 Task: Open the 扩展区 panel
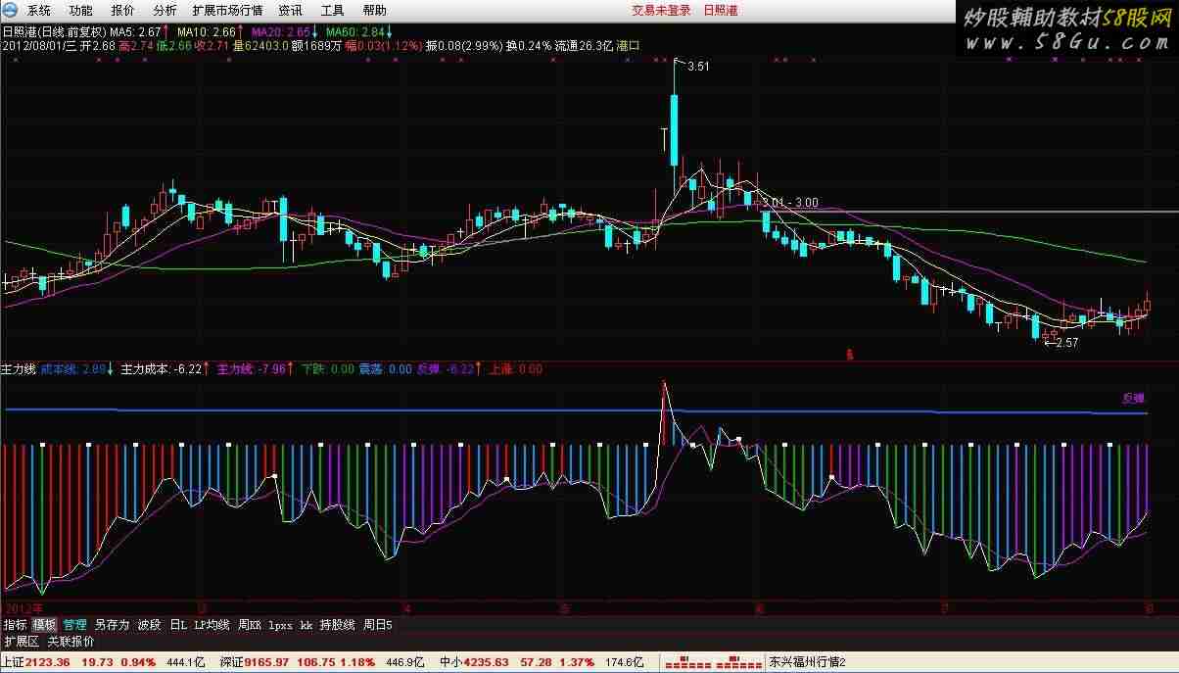pos(21,642)
